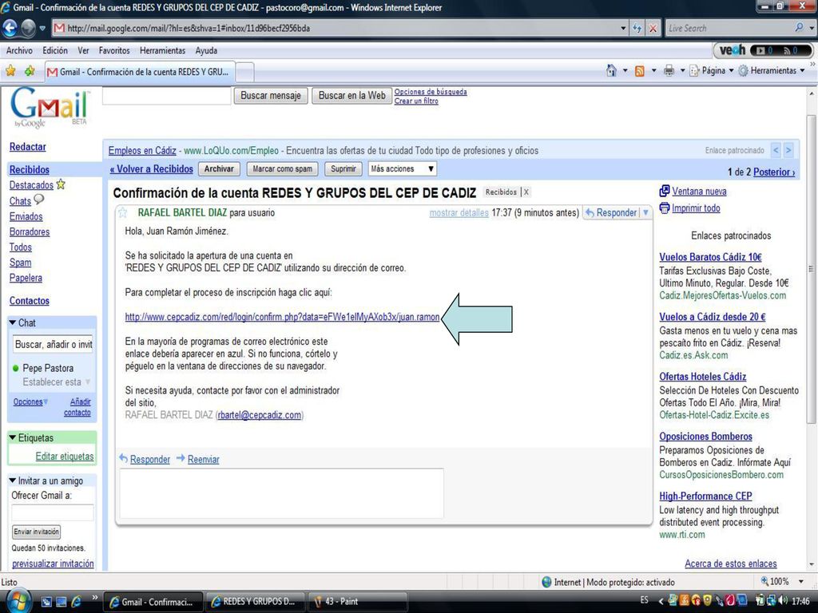Open a new blank browser tab
Viewport: 818px width, 613px height.
point(245,73)
